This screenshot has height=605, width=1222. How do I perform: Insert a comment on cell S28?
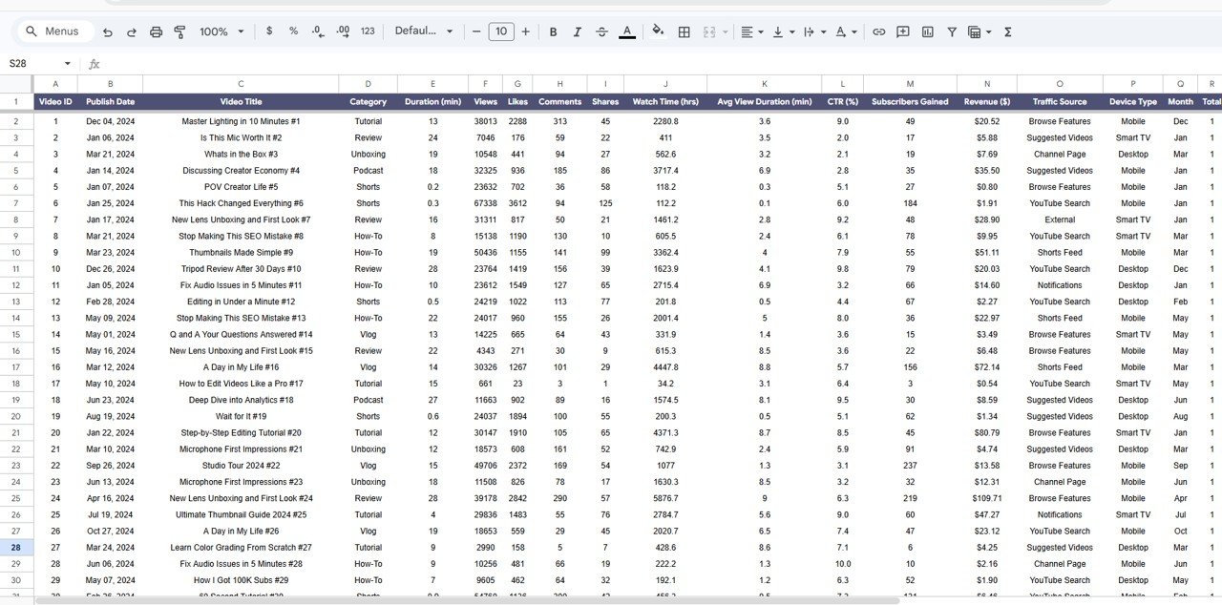902,31
